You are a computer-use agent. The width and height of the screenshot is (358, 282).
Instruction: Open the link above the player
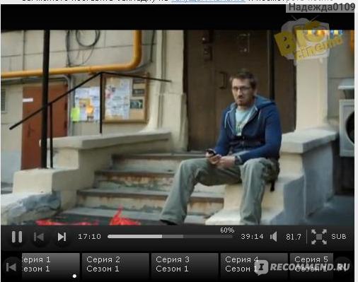tap(207, 1)
